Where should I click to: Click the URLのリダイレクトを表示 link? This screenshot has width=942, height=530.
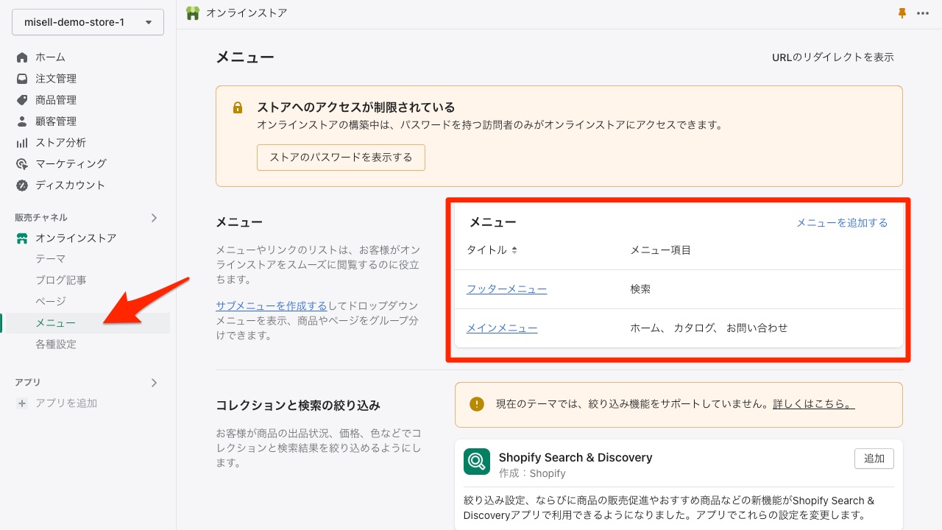click(x=833, y=57)
